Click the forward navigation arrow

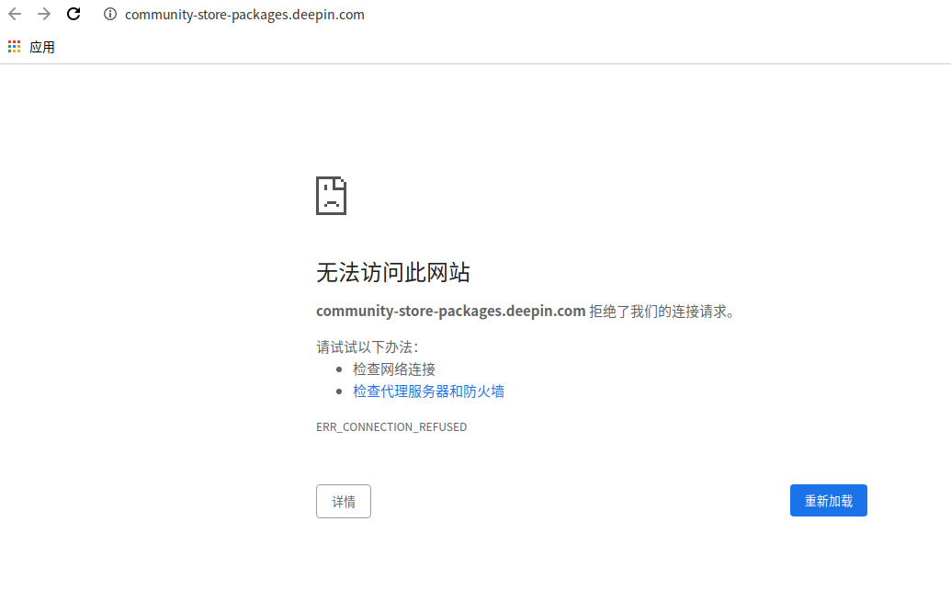coord(43,14)
